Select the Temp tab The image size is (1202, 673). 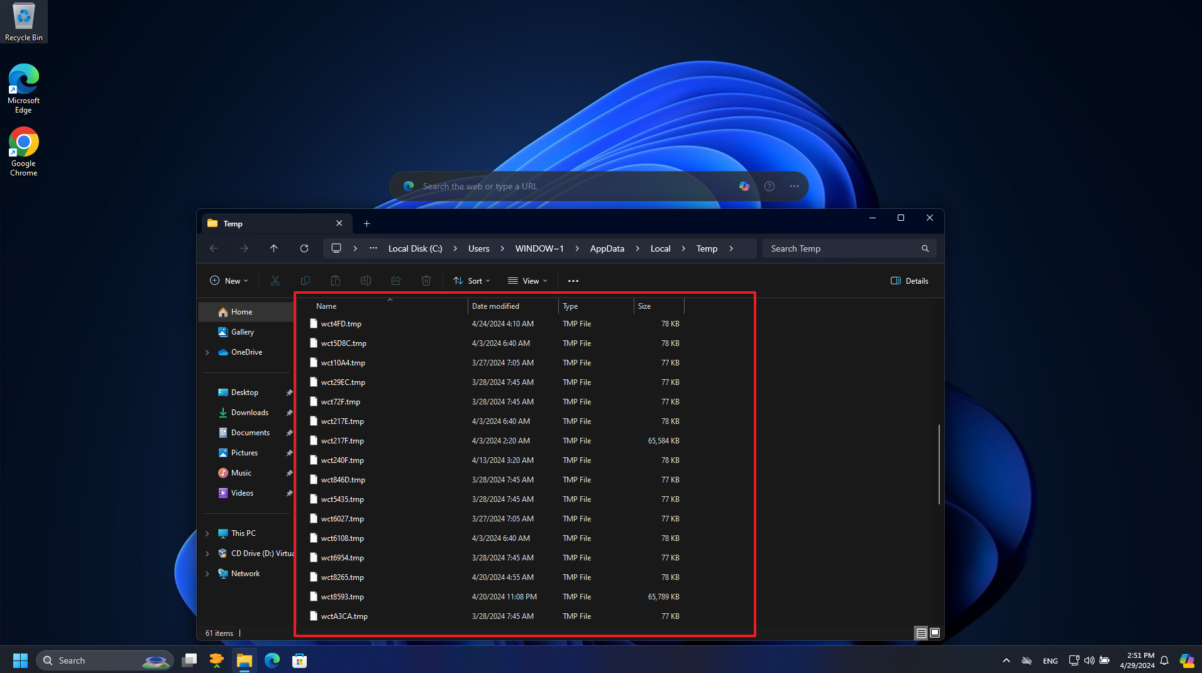pyautogui.click(x=275, y=223)
